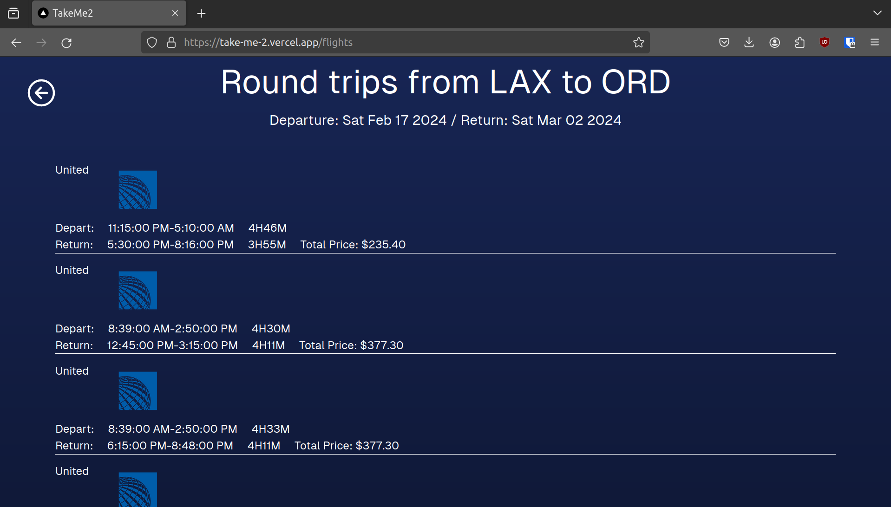Open the Bitwarden extension icon

(x=850, y=43)
